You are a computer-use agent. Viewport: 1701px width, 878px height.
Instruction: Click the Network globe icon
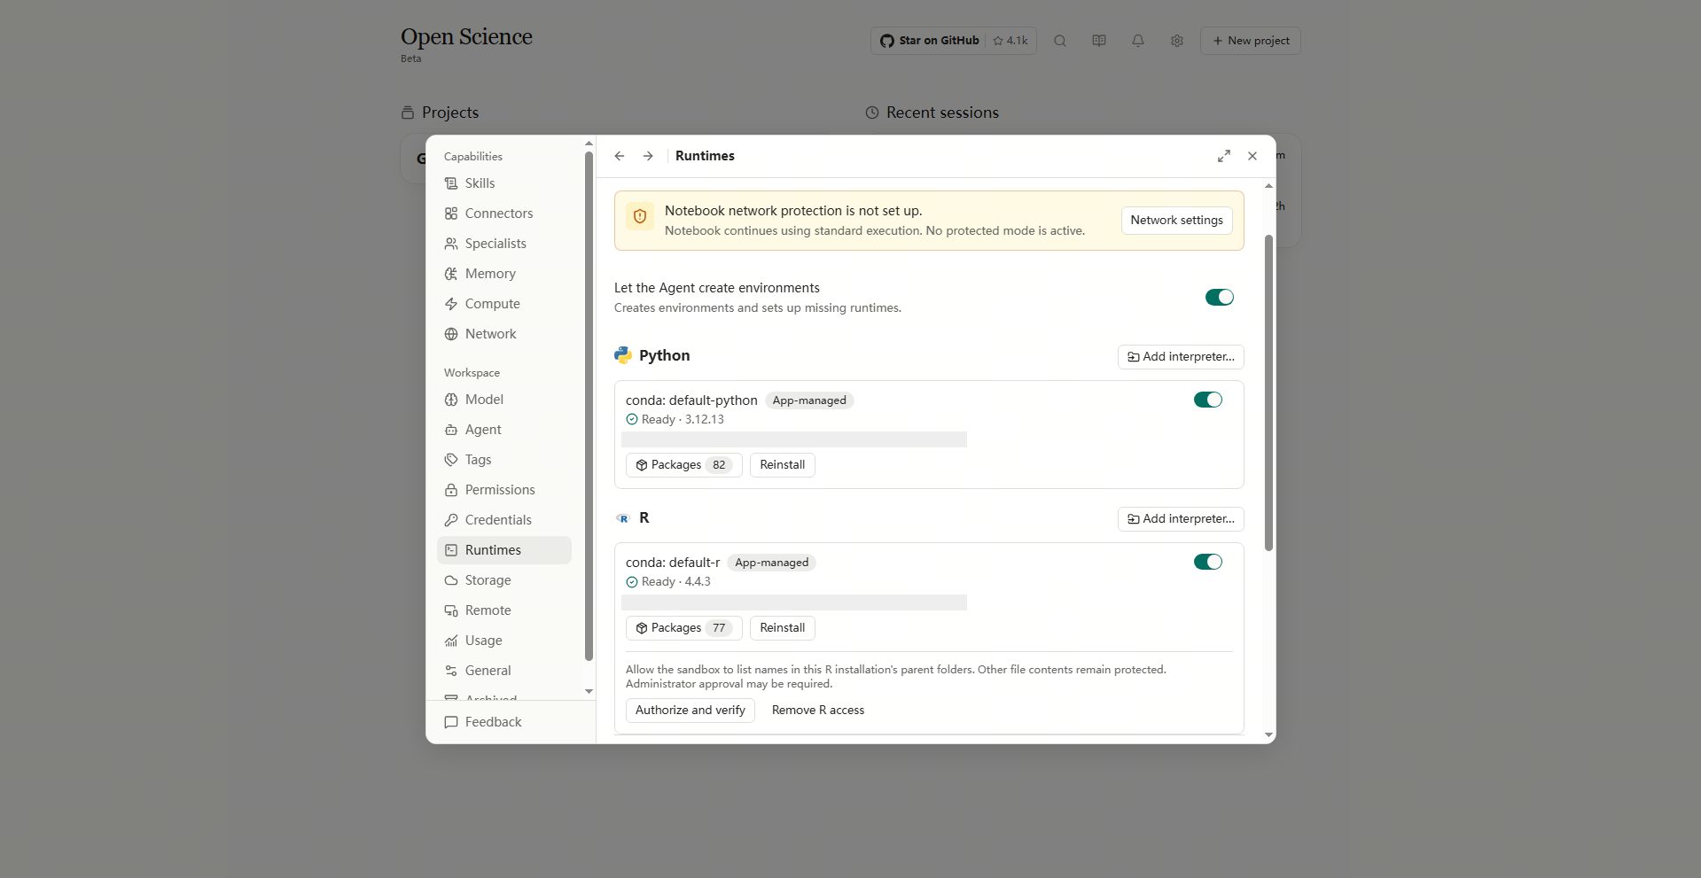451,334
